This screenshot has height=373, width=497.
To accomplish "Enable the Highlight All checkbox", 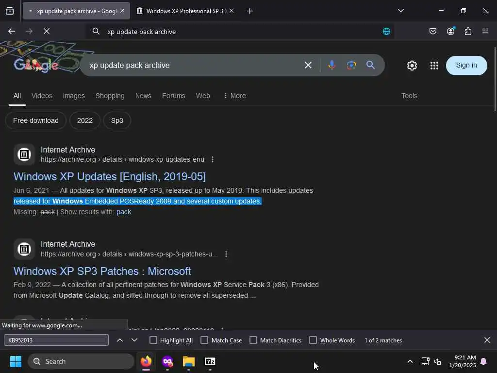I will [x=153, y=340].
